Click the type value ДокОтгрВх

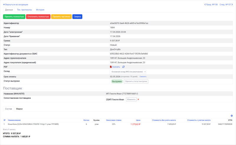tap(115, 49)
